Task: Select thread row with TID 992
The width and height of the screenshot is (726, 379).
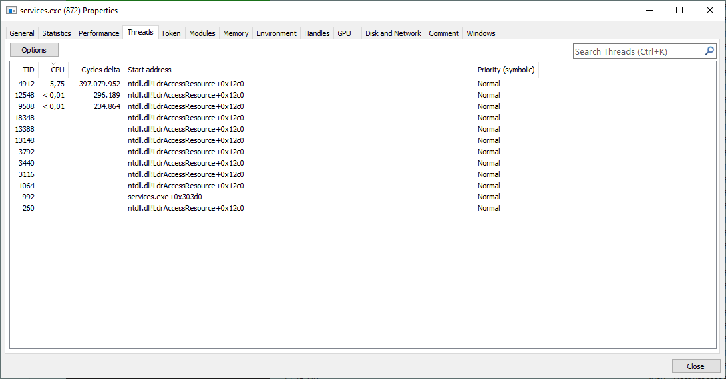Action: 363,197
